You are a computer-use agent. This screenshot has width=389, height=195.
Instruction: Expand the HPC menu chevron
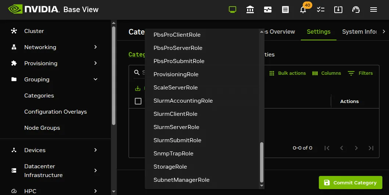[96, 191]
